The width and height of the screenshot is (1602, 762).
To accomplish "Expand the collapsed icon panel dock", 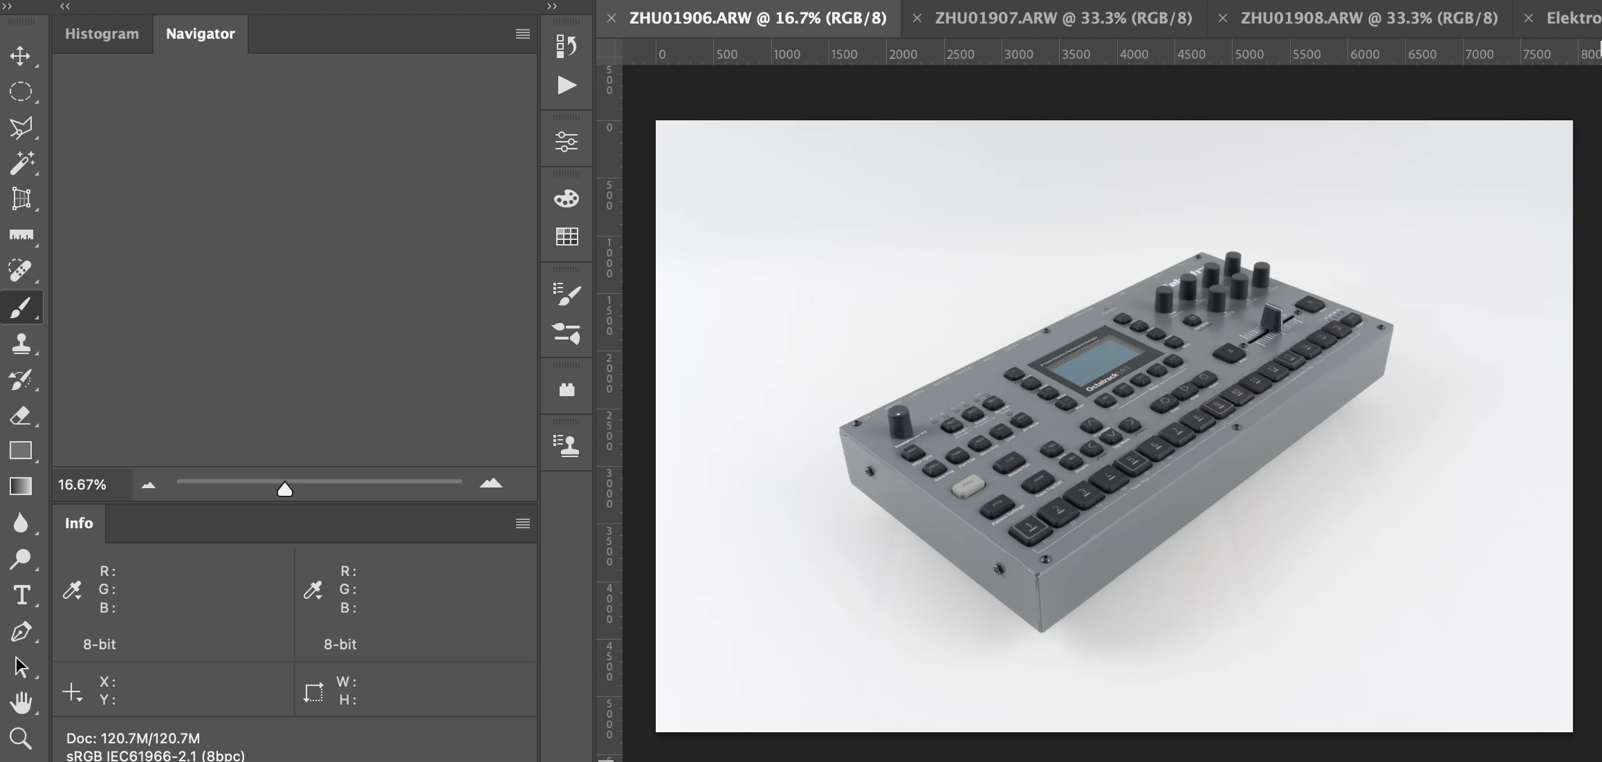I will [551, 6].
